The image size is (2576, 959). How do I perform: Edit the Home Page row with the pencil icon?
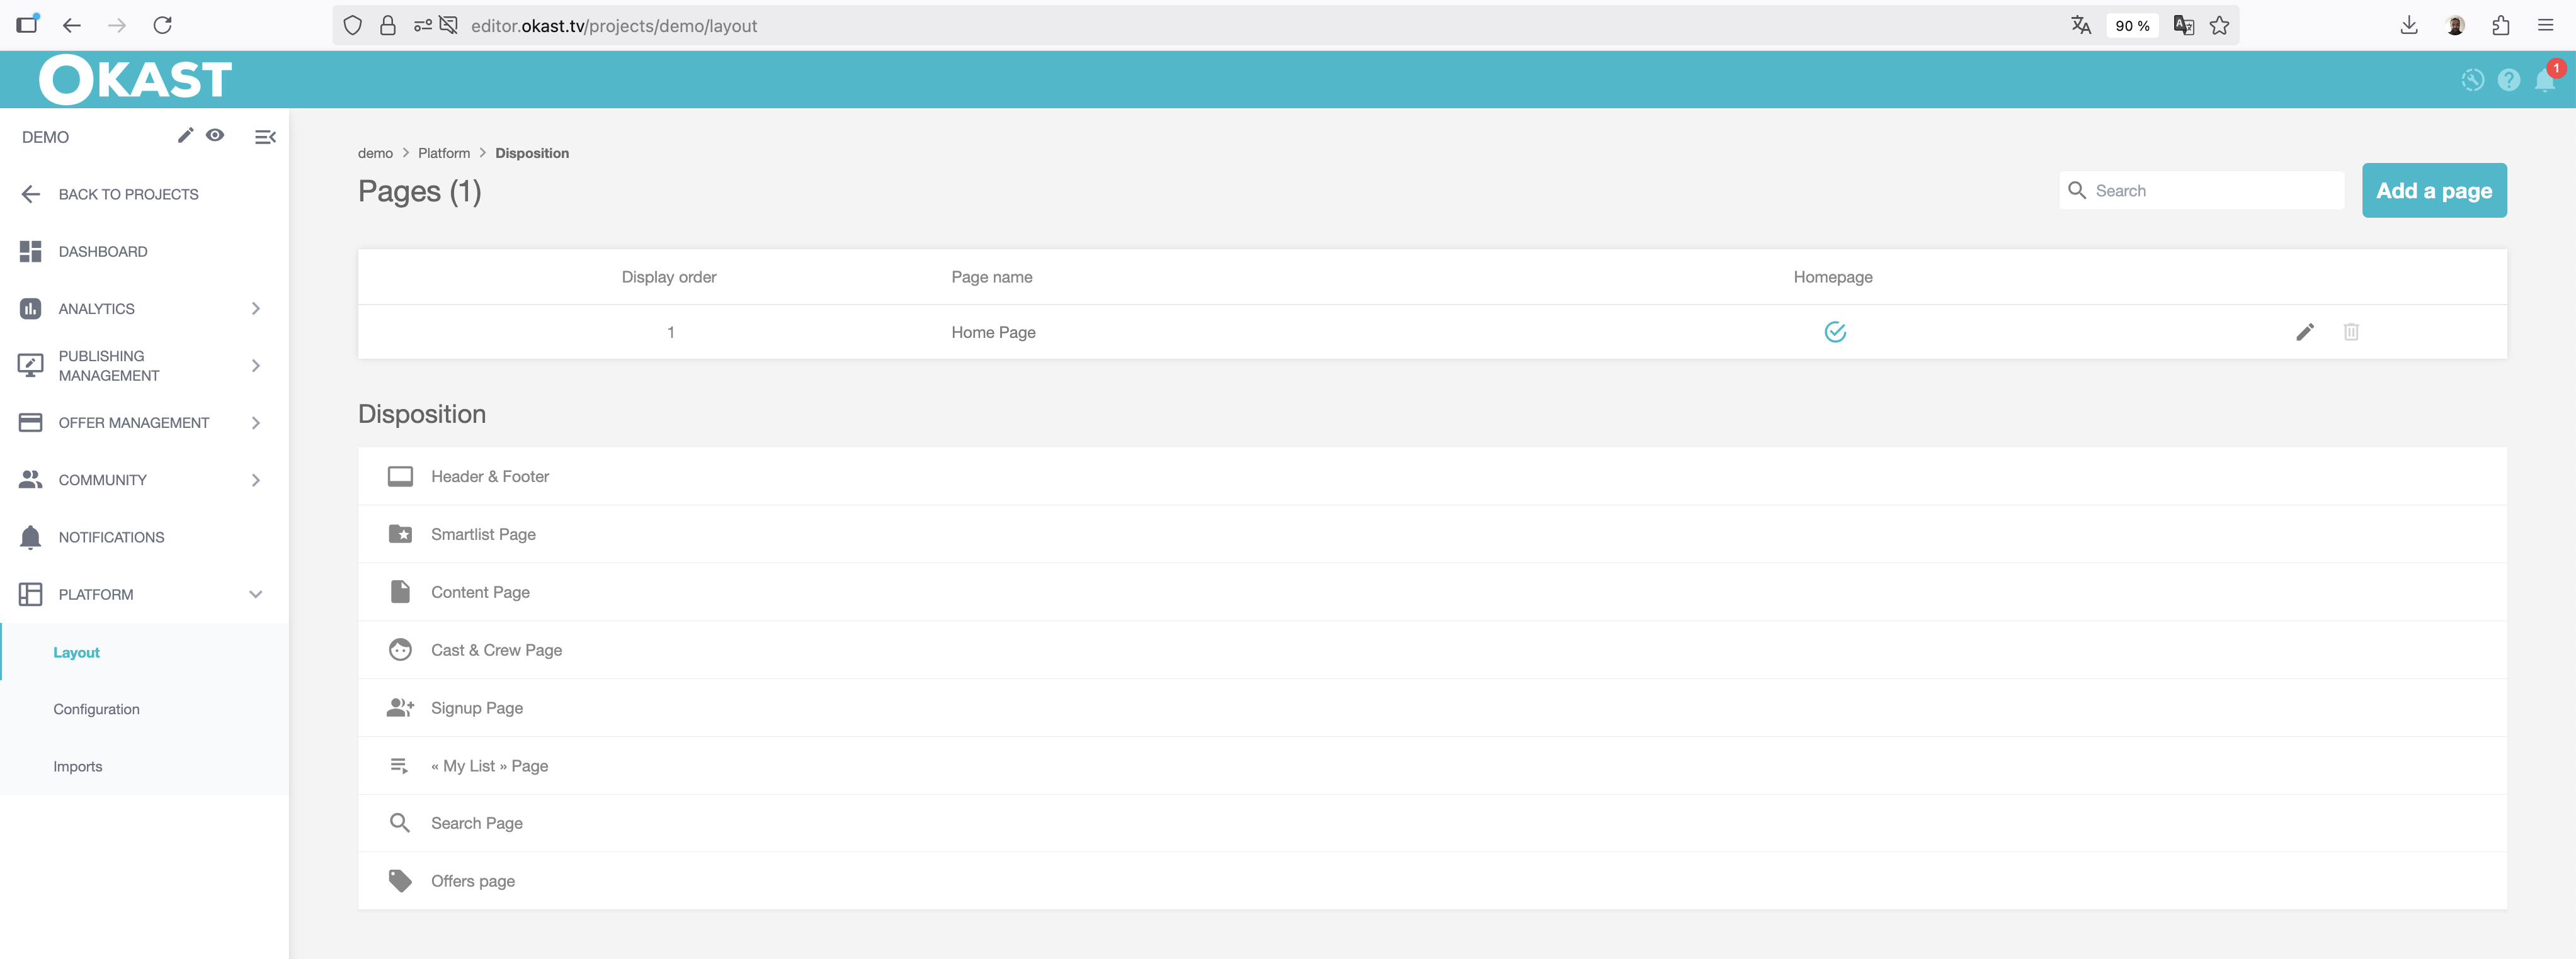tap(2305, 332)
